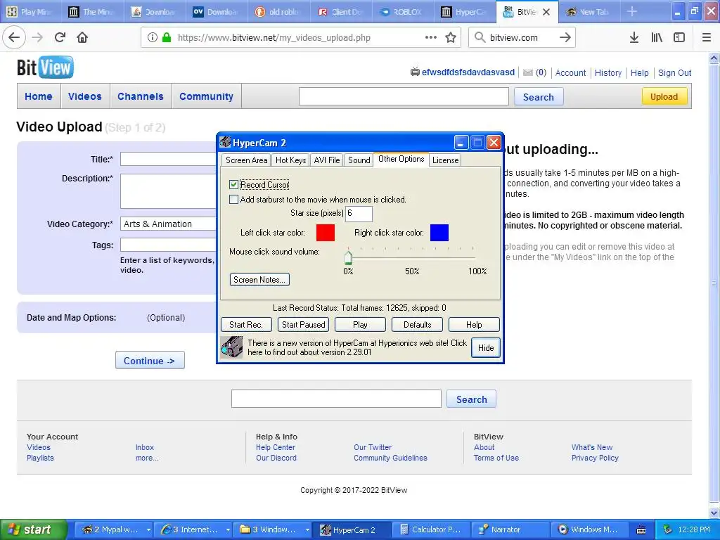Click the keyboard tray icon on taskbar

[641, 530]
